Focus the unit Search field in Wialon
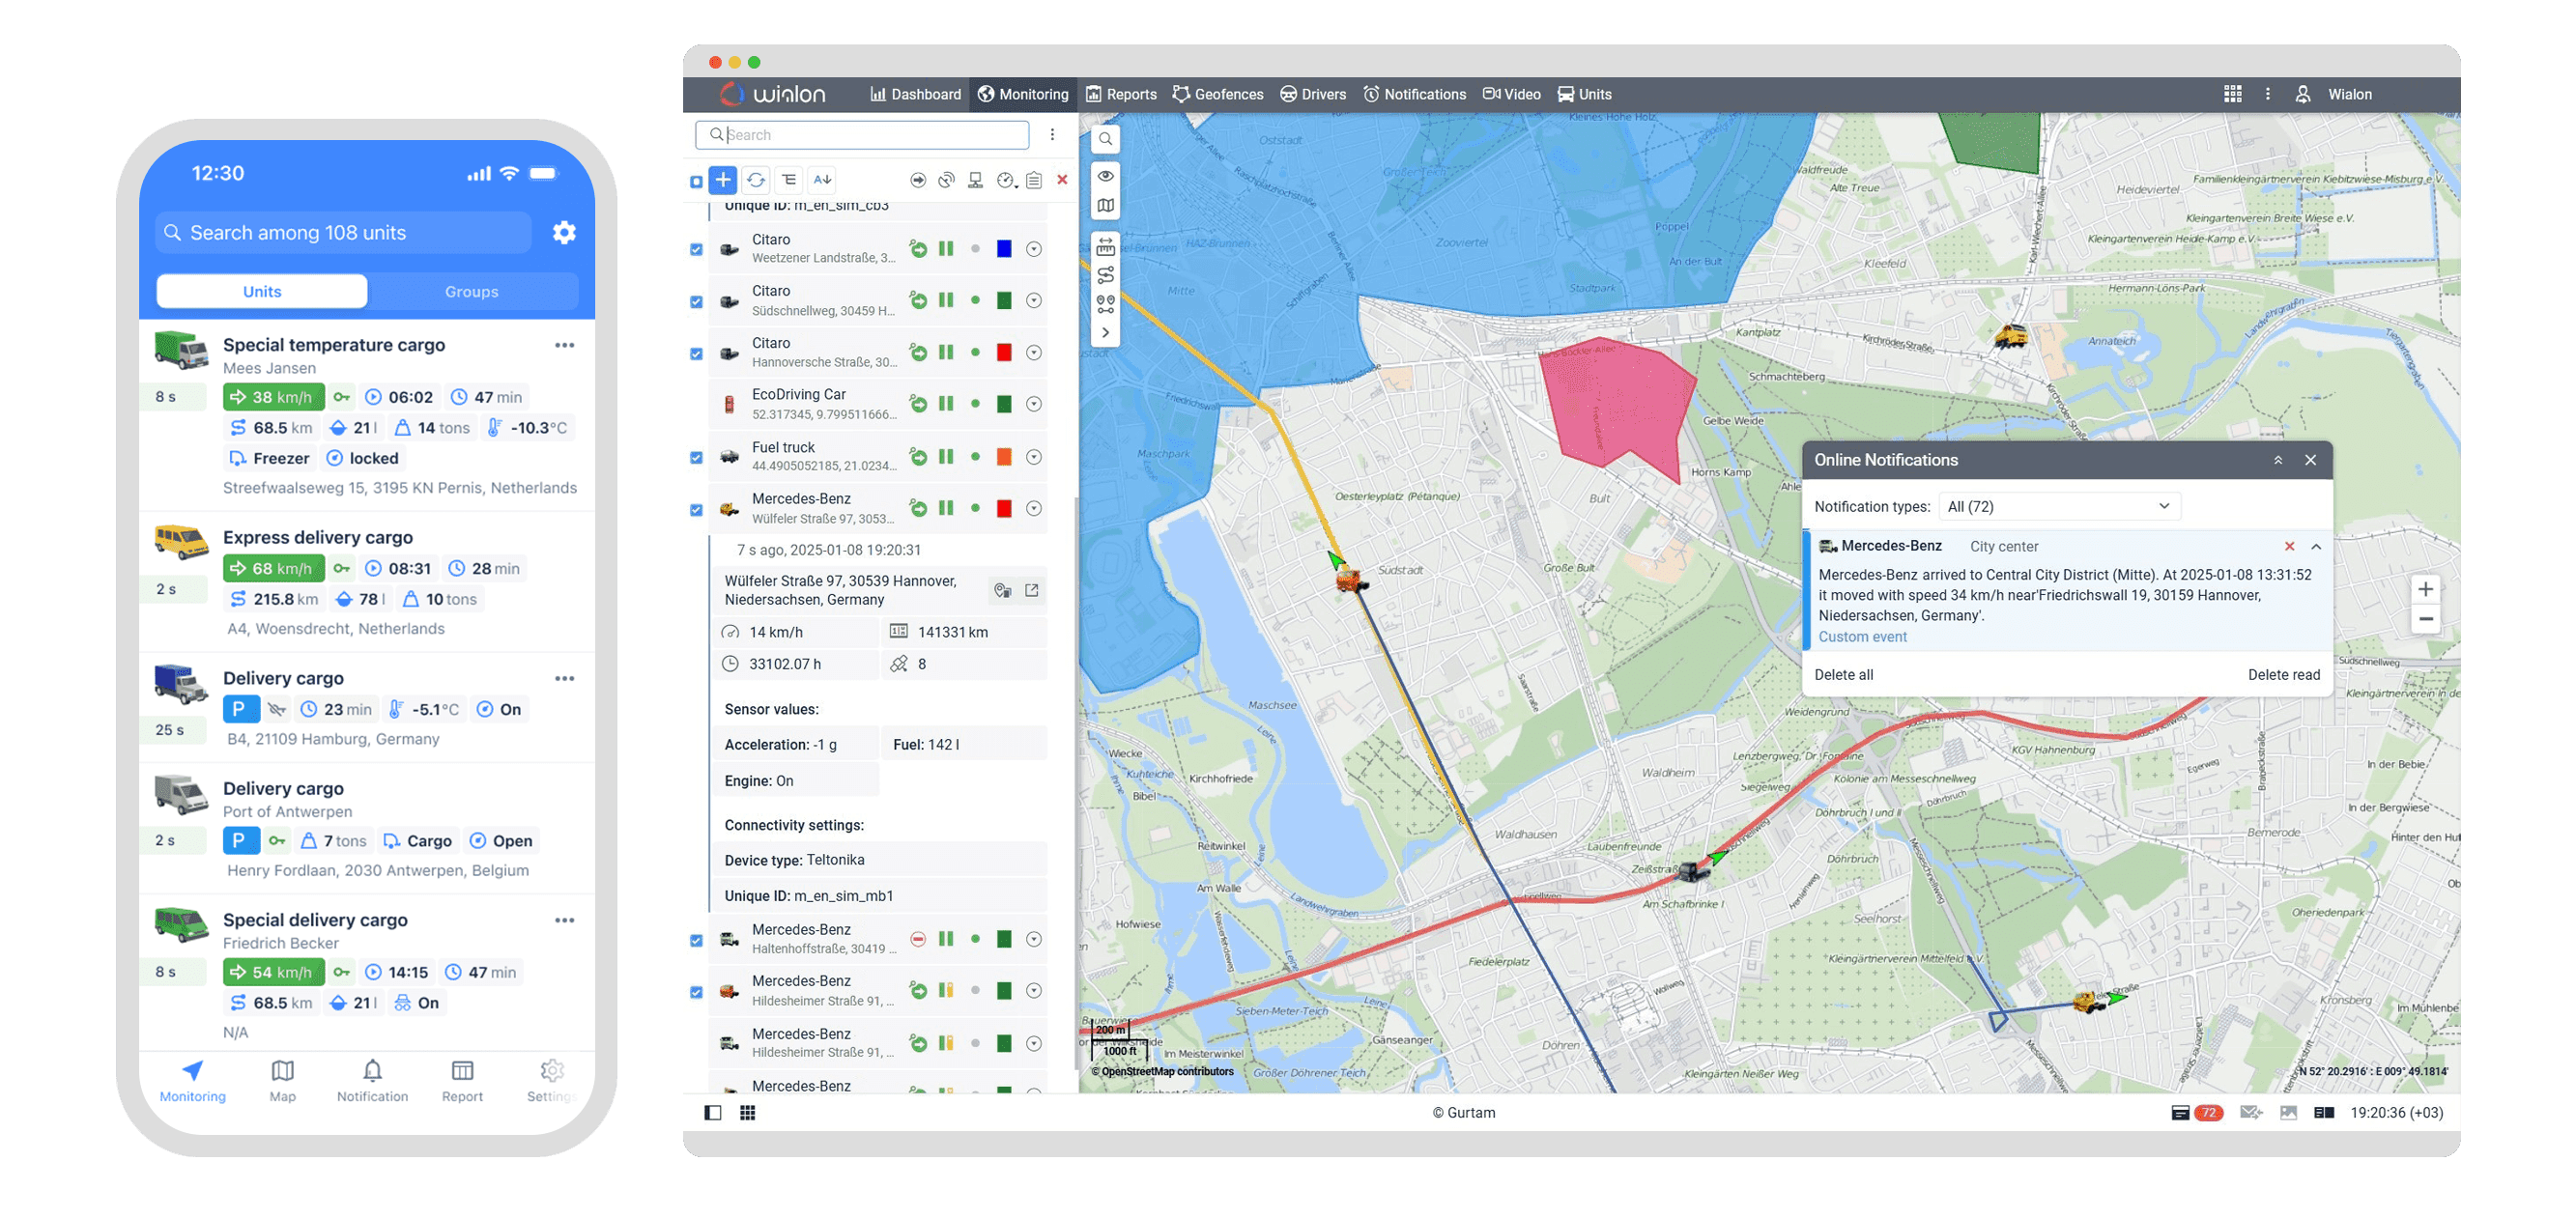Image resolution: width=2576 pixels, height=1218 pixels. [862, 135]
